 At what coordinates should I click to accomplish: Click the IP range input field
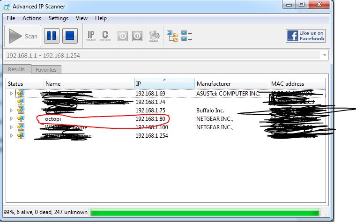pos(162,55)
